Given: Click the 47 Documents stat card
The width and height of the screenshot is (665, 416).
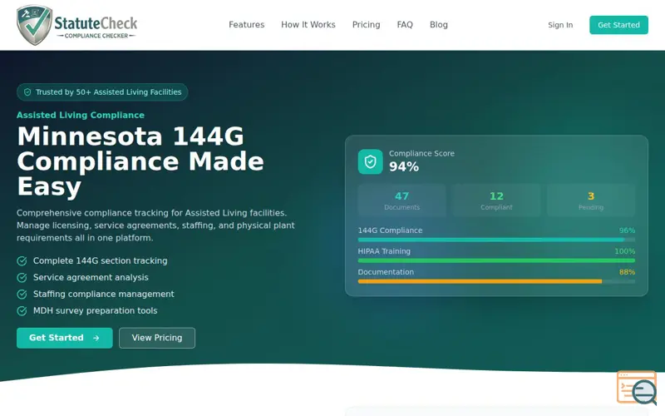Looking at the screenshot, I should point(401,201).
